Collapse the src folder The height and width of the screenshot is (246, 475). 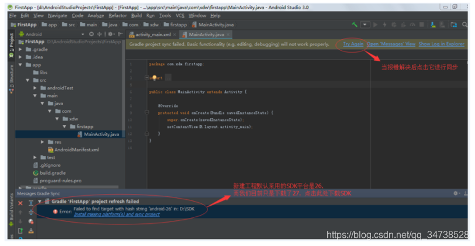[x=27, y=80]
